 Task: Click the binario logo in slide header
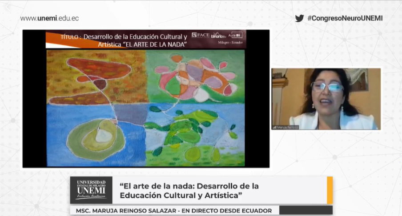[x=218, y=35]
